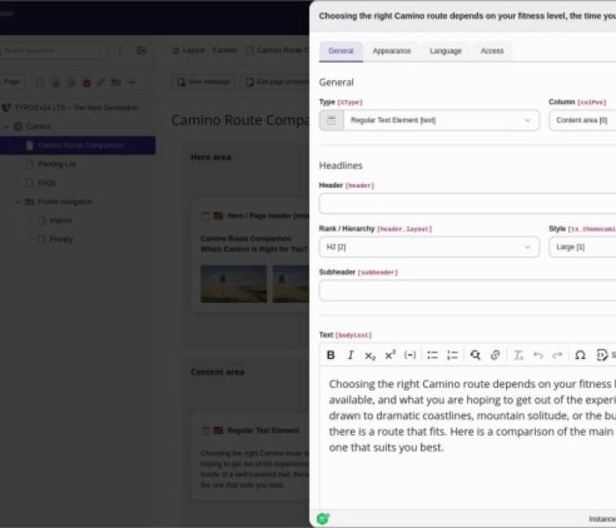This screenshot has width=616, height=528.
Task: Toggle subscript formatting
Action: click(x=370, y=356)
